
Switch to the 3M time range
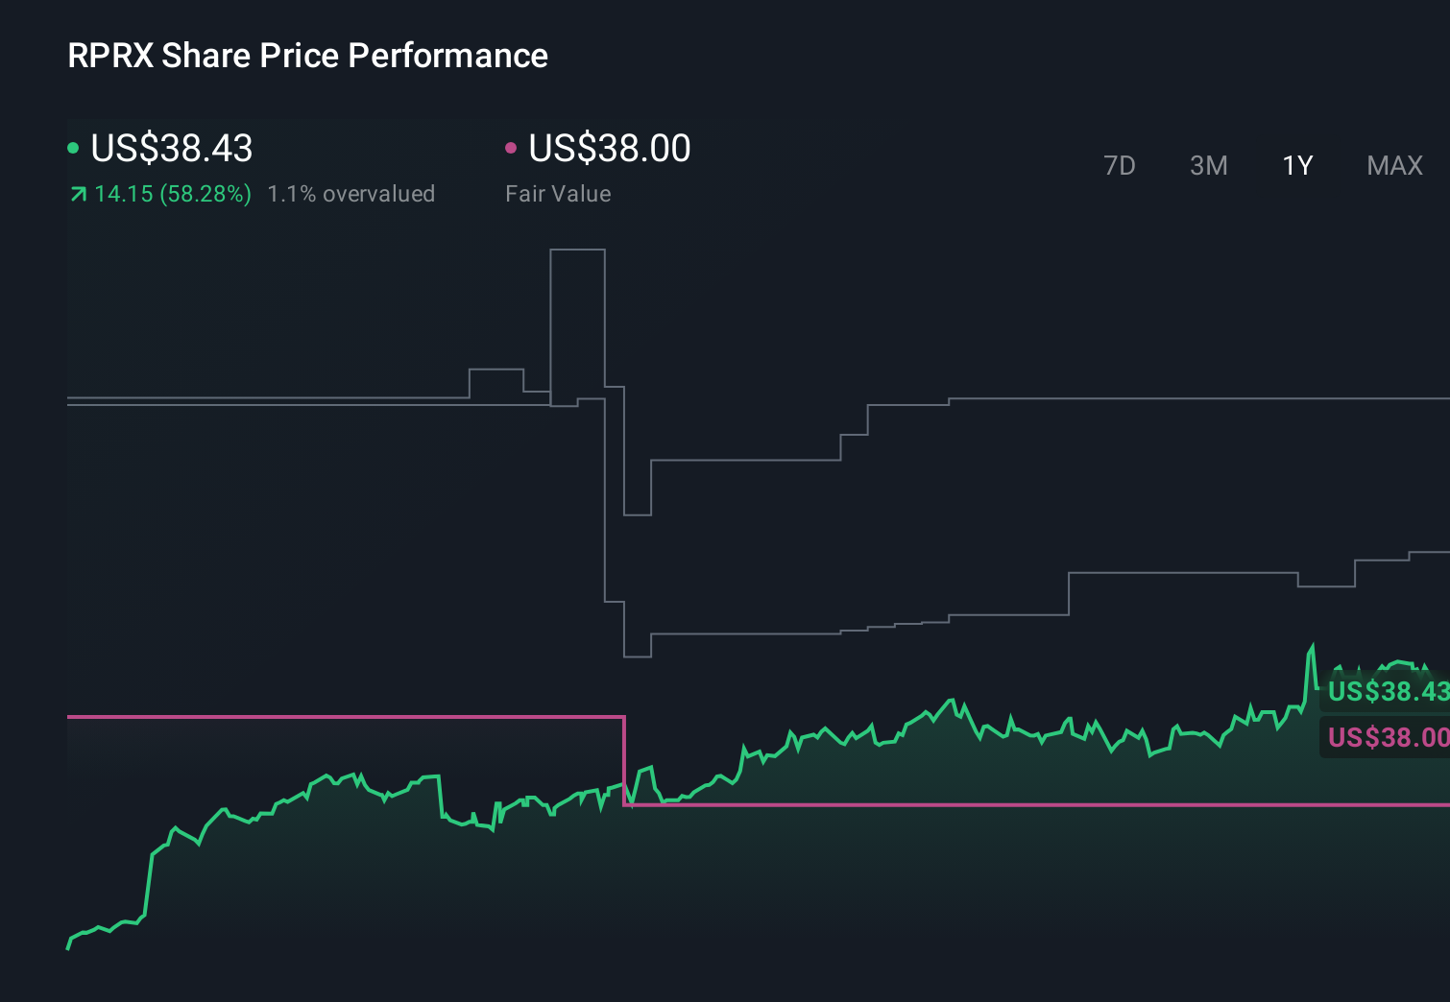coord(1208,166)
